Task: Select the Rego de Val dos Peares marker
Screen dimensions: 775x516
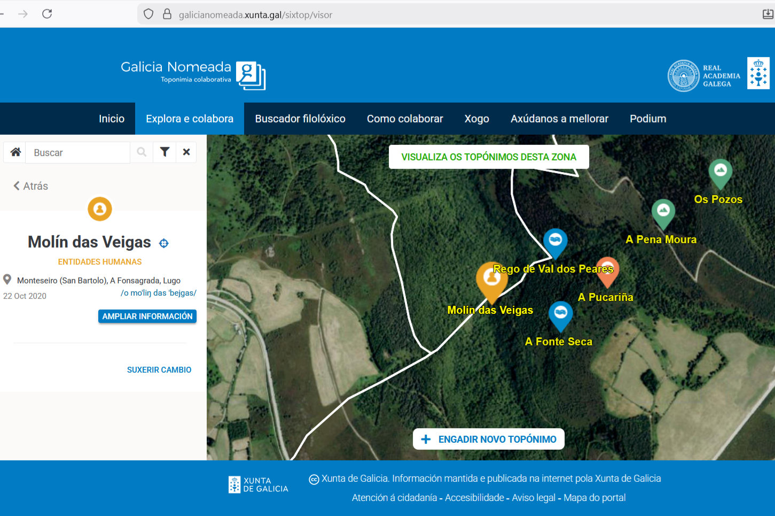Action: (555, 240)
